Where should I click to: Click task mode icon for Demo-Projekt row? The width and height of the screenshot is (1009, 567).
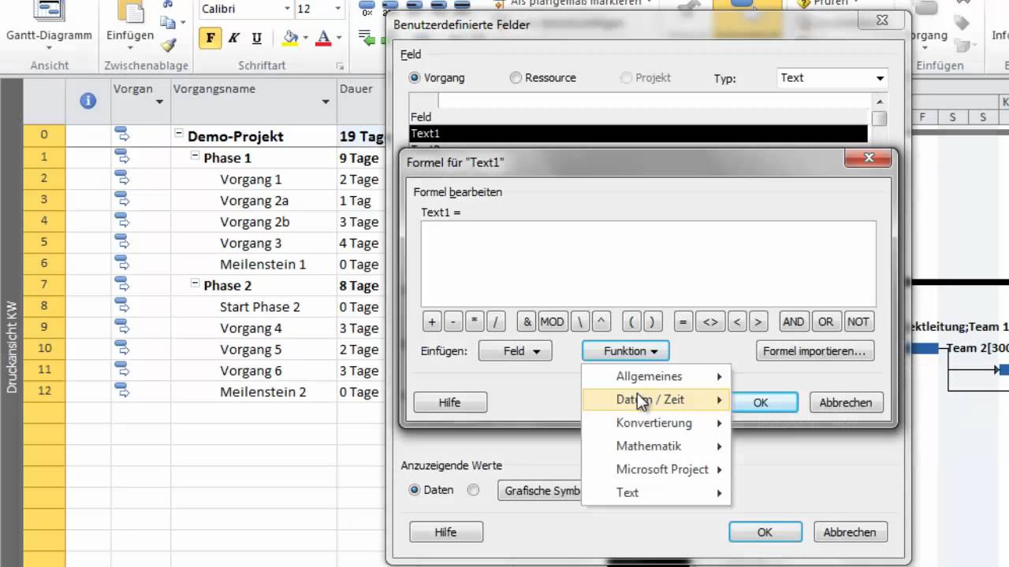coord(121,135)
